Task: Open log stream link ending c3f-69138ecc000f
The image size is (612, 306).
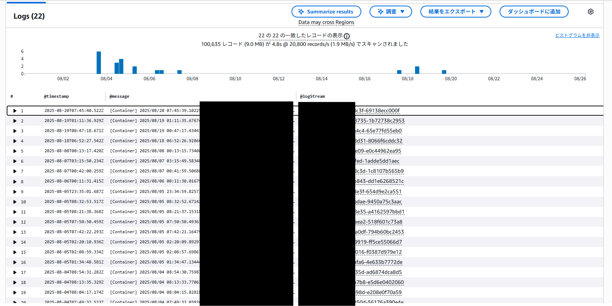Action: click(377, 110)
